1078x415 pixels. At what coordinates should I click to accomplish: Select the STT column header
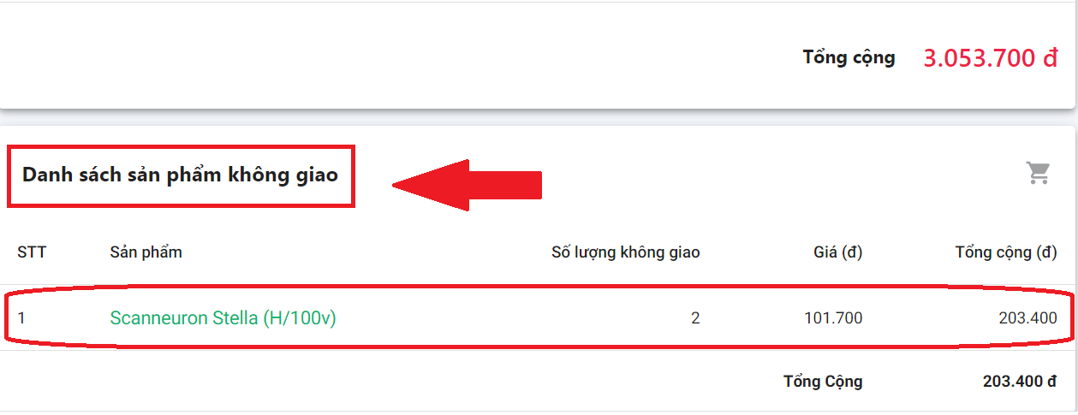point(32,252)
